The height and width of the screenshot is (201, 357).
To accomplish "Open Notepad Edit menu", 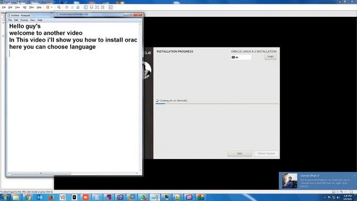I will coord(16,20).
